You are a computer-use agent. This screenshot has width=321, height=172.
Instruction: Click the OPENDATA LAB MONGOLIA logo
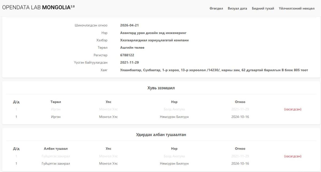pyautogui.click(x=38, y=7)
